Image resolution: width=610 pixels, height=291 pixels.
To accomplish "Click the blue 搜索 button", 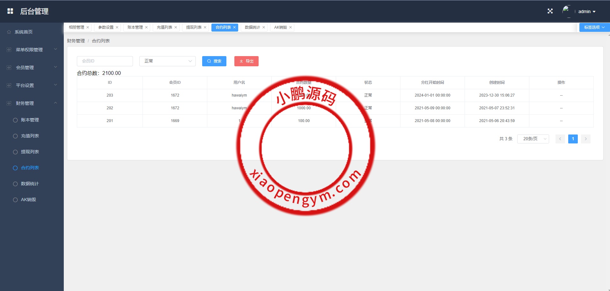I will tap(214, 61).
